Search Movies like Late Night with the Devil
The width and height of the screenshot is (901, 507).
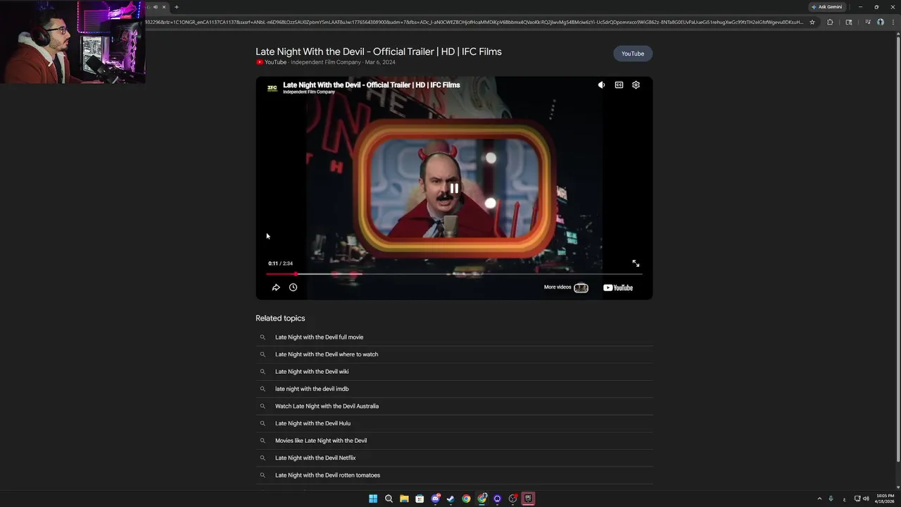tap(454, 441)
